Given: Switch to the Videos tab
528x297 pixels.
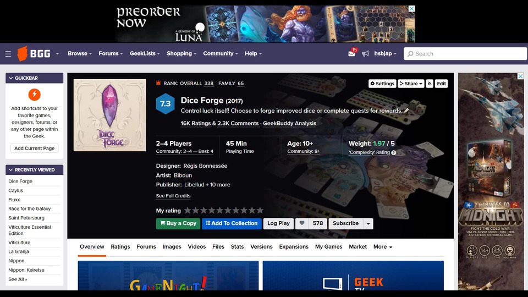Looking at the screenshot, I should (197, 247).
